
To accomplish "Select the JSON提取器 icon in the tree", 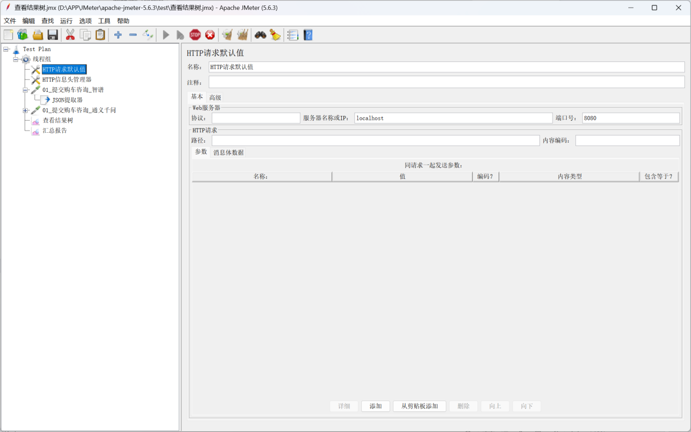I will pos(46,100).
